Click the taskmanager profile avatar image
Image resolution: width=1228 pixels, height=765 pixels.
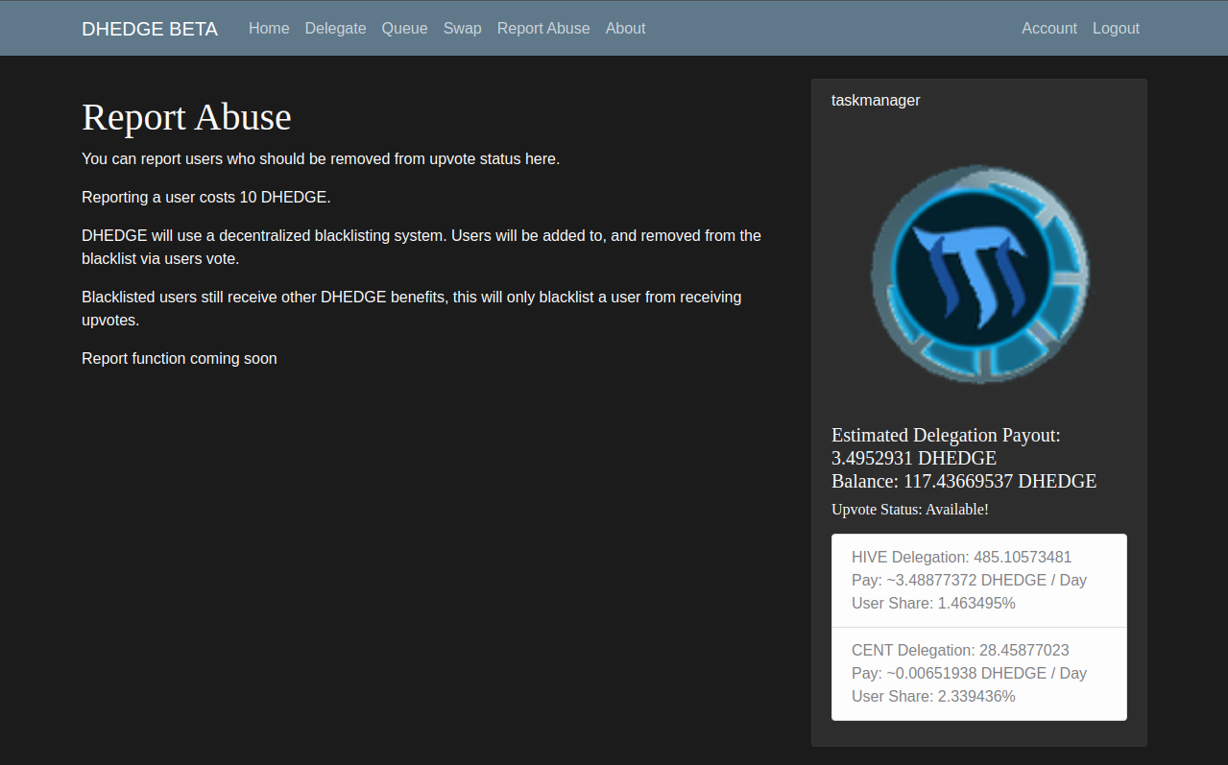click(x=979, y=274)
